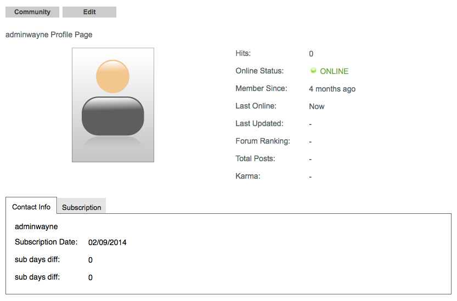
Task: Click the default avatar profile picture
Action: 113,105
